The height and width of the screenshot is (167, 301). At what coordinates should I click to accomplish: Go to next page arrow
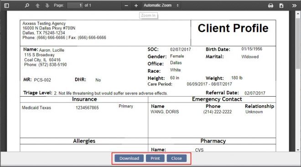(47, 5)
